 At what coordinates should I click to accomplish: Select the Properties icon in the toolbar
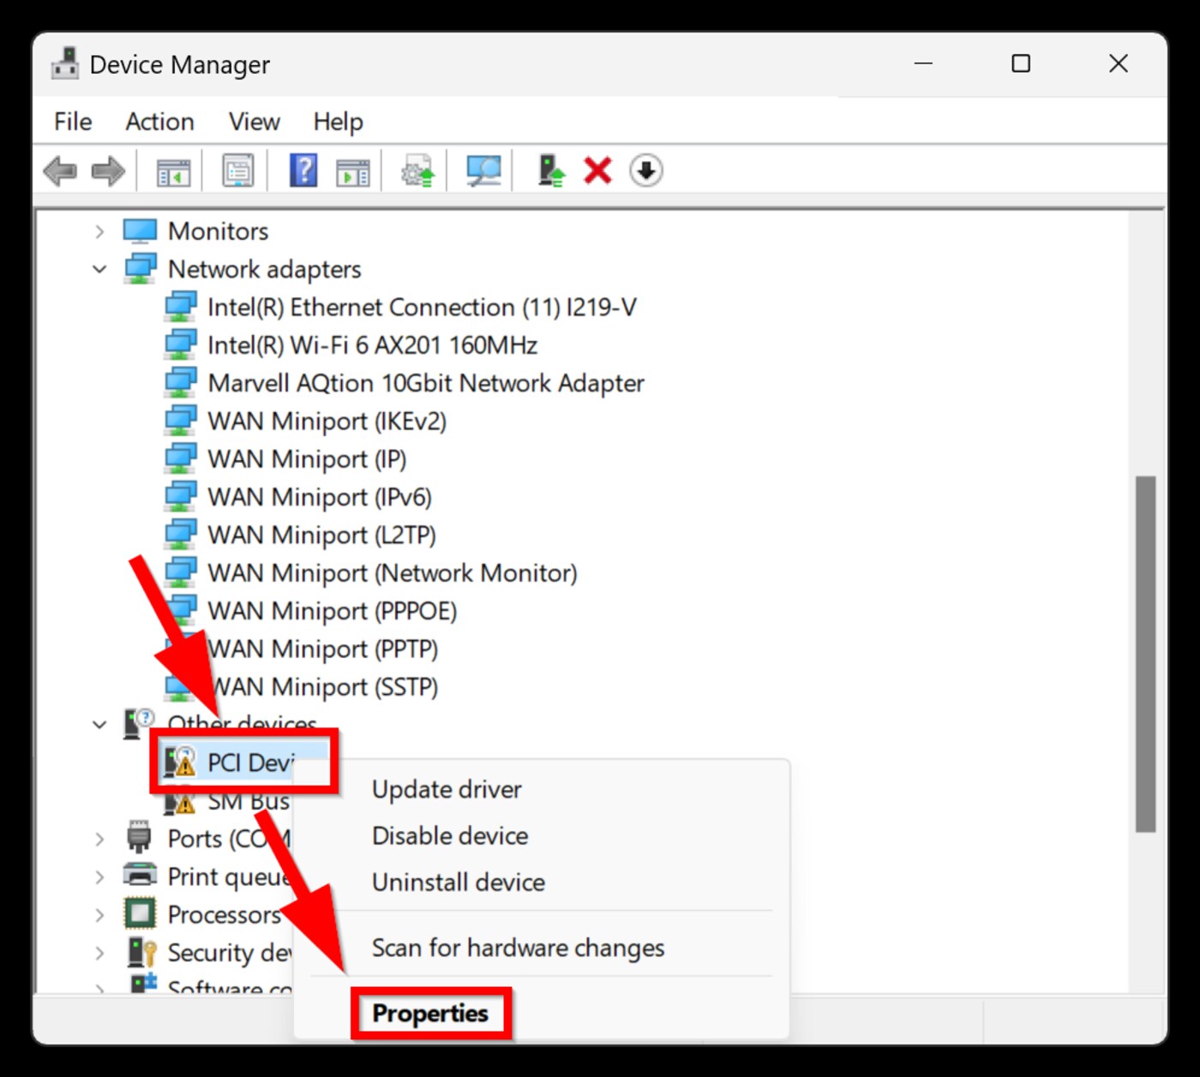tap(236, 171)
